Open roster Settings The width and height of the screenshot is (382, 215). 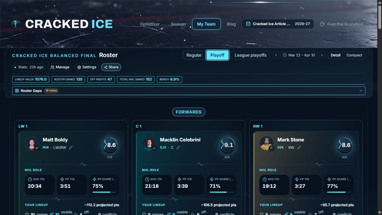pos(87,67)
